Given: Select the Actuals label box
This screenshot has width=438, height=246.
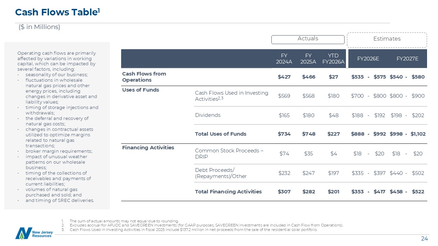Looking at the screenshot, I should [x=308, y=39].
